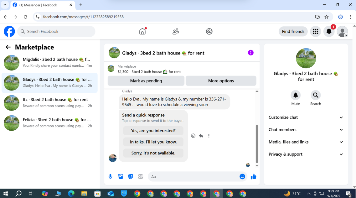Expand Media, files and links section
This screenshot has height=198, width=356.
tap(306, 142)
